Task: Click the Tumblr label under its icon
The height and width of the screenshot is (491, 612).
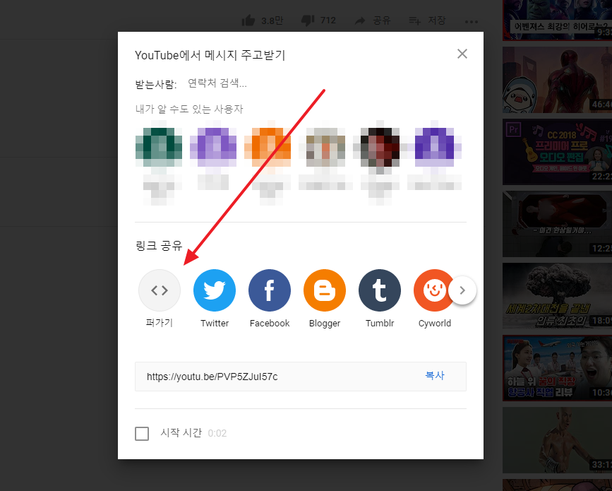Action: pos(379,323)
